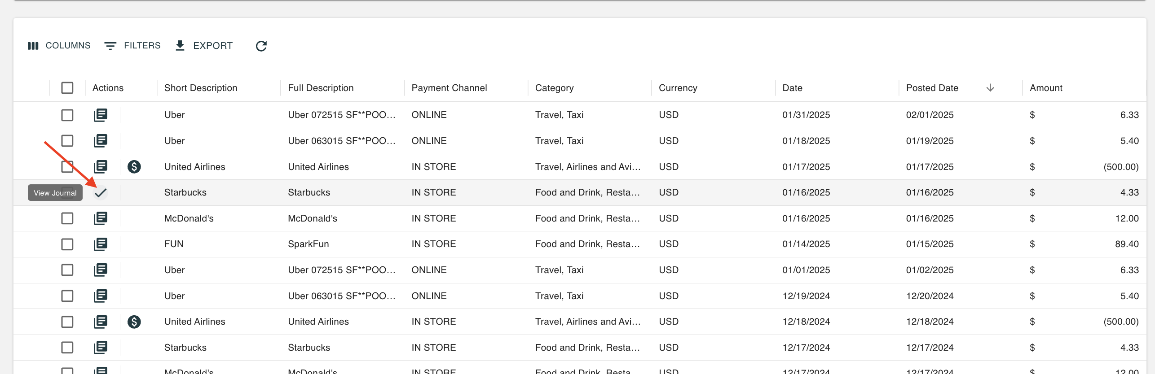Sort by Full Description column header

pyautogui.click(x=321, y=88)
